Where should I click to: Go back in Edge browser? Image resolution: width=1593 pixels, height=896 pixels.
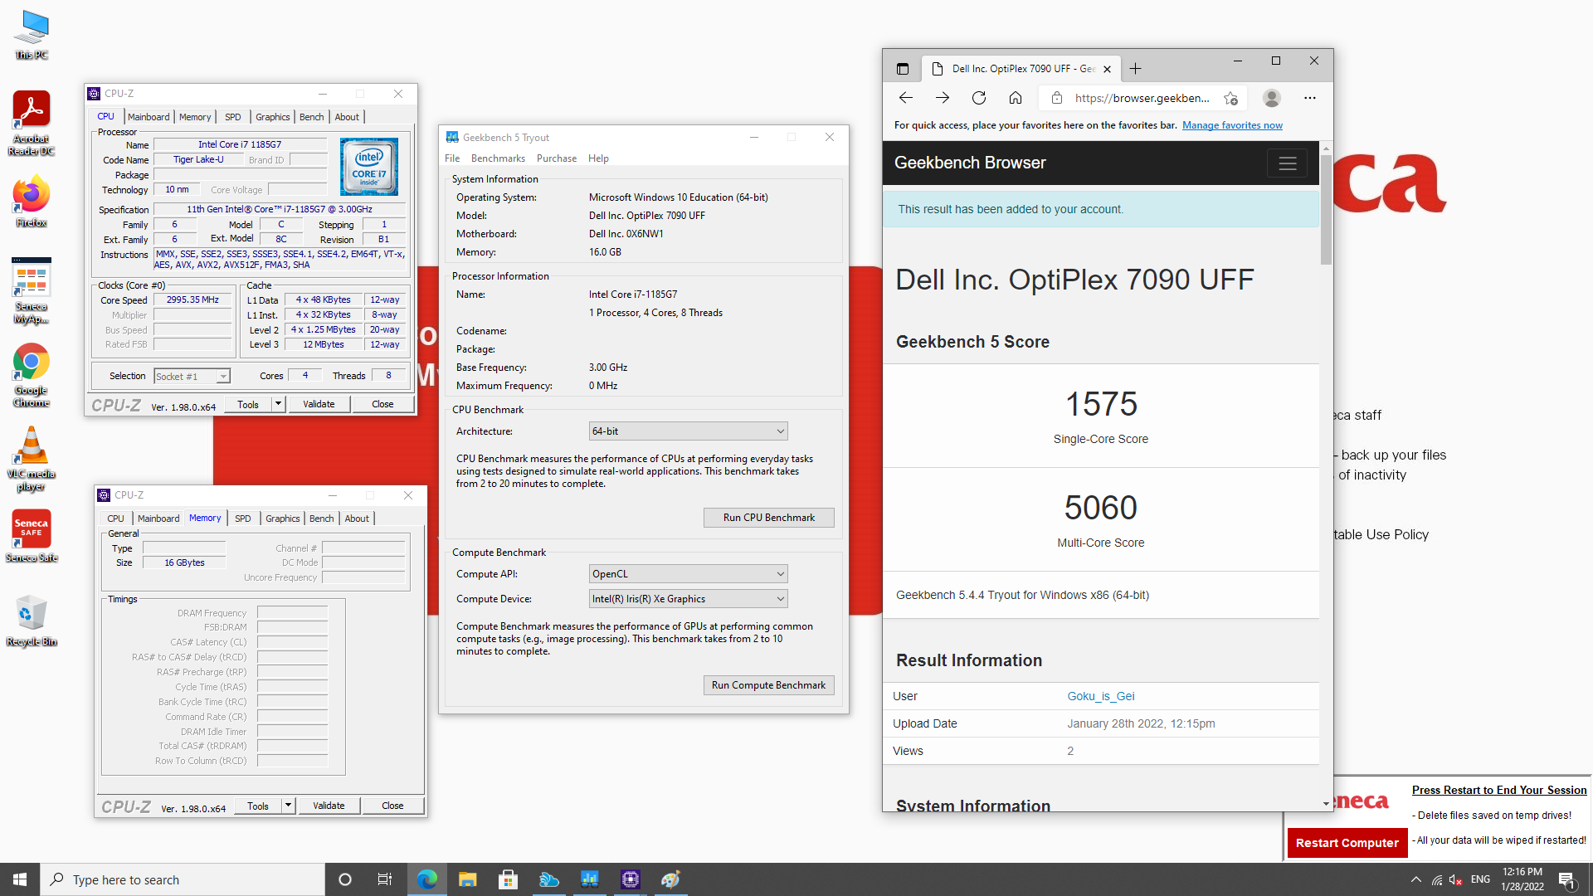click(906, 98)
